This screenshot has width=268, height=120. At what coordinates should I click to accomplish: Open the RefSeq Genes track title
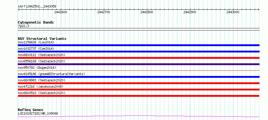coord(30,110)
